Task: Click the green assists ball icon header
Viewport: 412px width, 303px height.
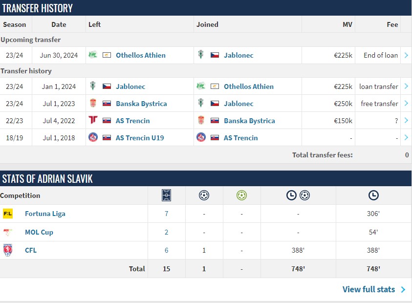Action: (241, 195)
